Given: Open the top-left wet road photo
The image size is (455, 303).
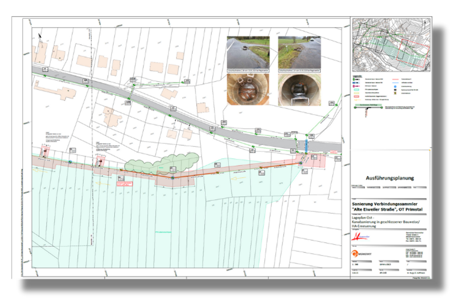Looking at the screenshot, I should 248,52.
